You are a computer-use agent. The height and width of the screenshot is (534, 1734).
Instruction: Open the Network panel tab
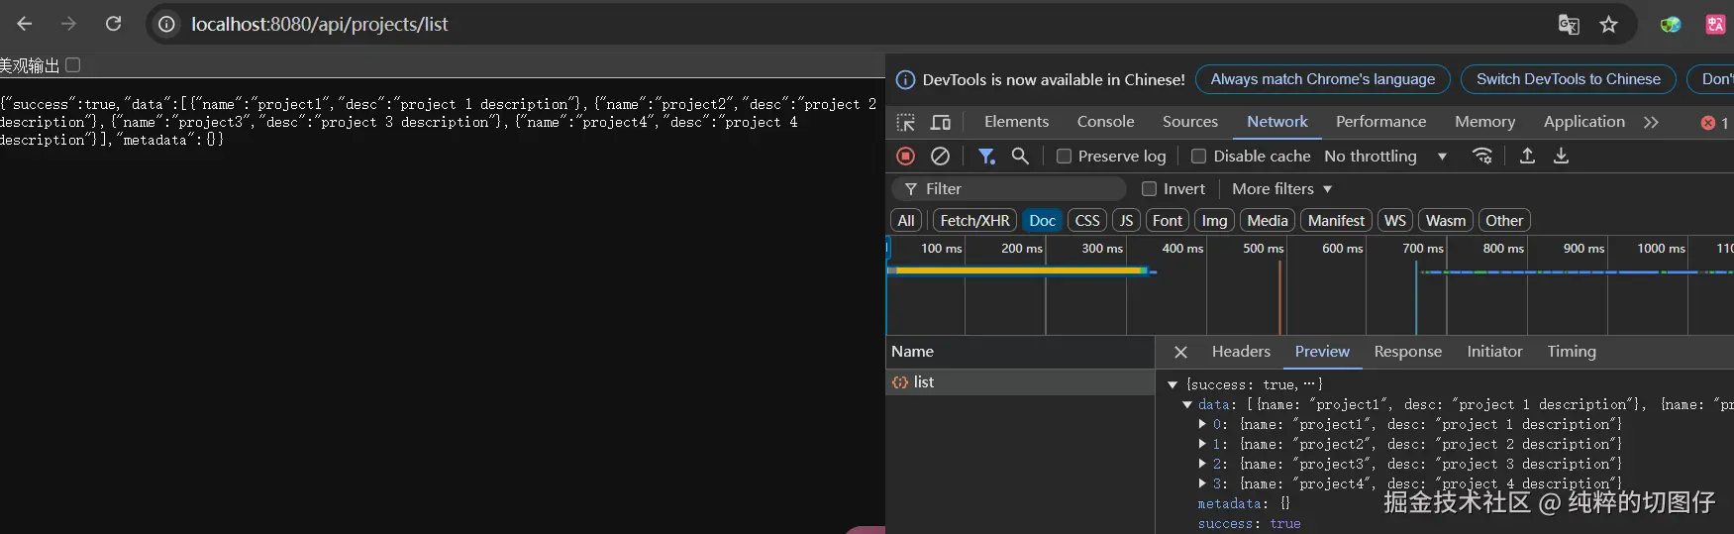point(1277,122)
